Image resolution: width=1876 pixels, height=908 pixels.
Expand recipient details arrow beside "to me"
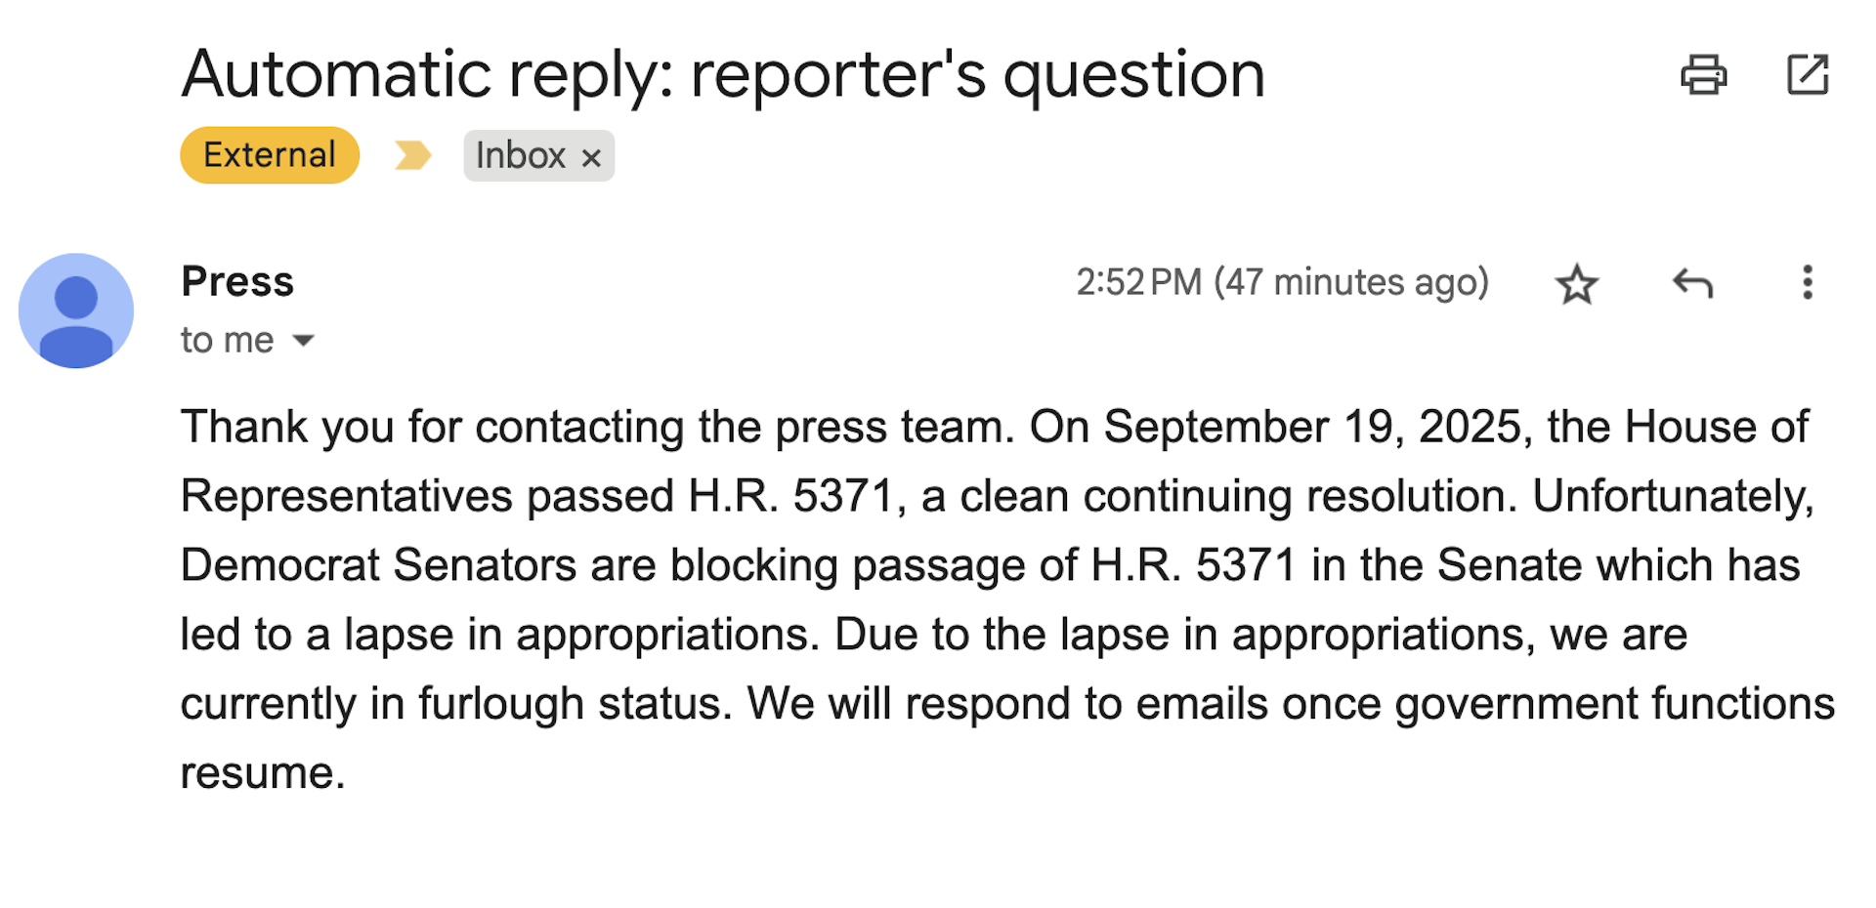point(304,341)
